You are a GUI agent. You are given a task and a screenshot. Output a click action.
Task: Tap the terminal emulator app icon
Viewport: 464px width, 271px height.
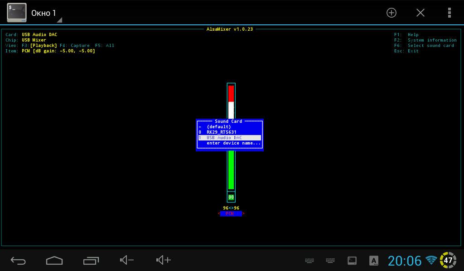click(x=16, y=13)
